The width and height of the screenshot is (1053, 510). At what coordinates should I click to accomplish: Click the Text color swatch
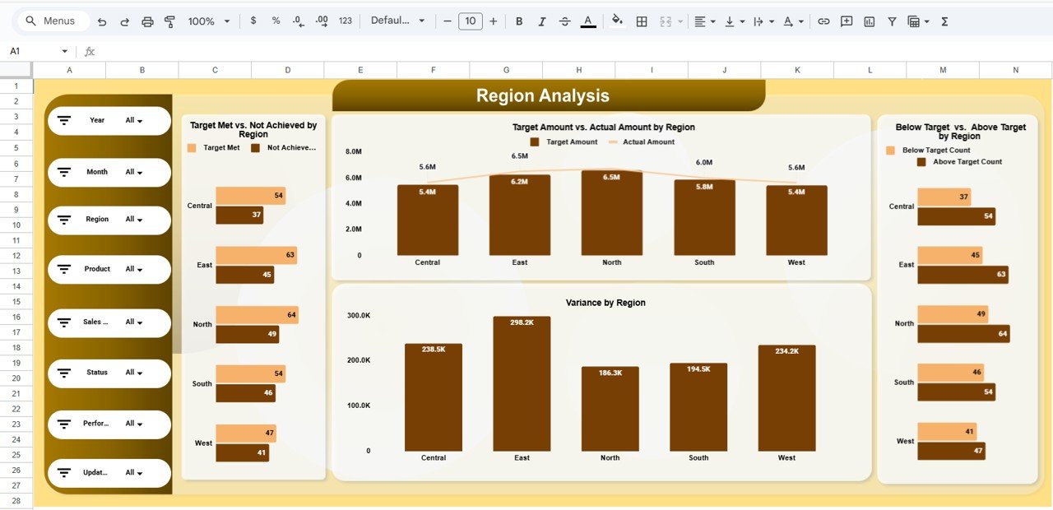(x=587, y=21)
